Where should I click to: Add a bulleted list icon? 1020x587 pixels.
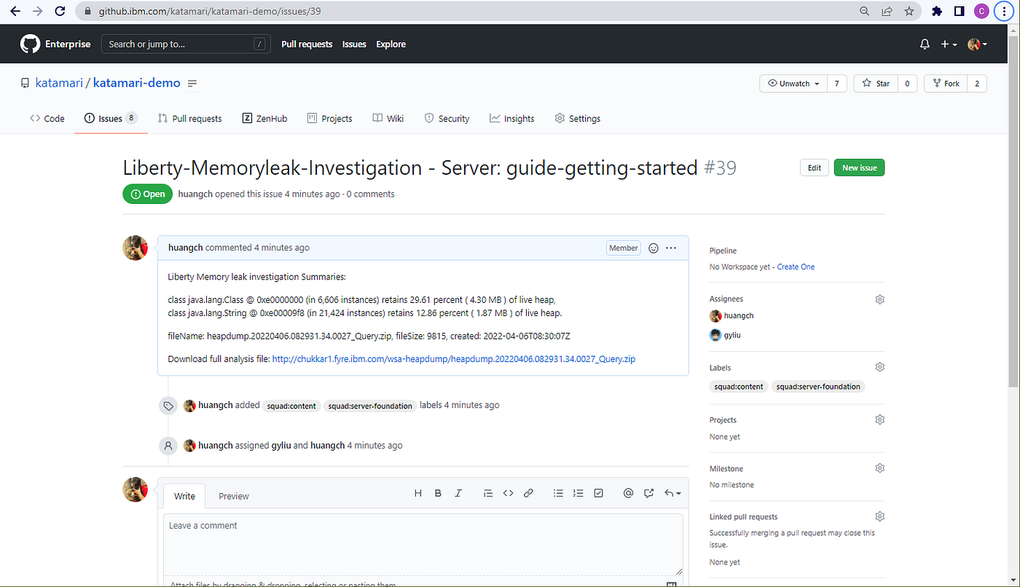[558, 493]
